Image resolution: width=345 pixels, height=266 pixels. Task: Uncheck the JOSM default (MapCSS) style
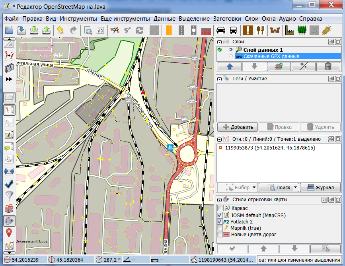[x=220, y=215]
